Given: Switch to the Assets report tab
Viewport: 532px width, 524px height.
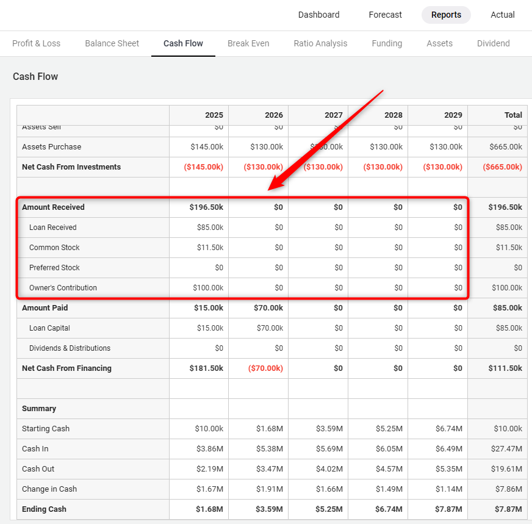Looking at the screenshot, I should [x=439, y=43].
